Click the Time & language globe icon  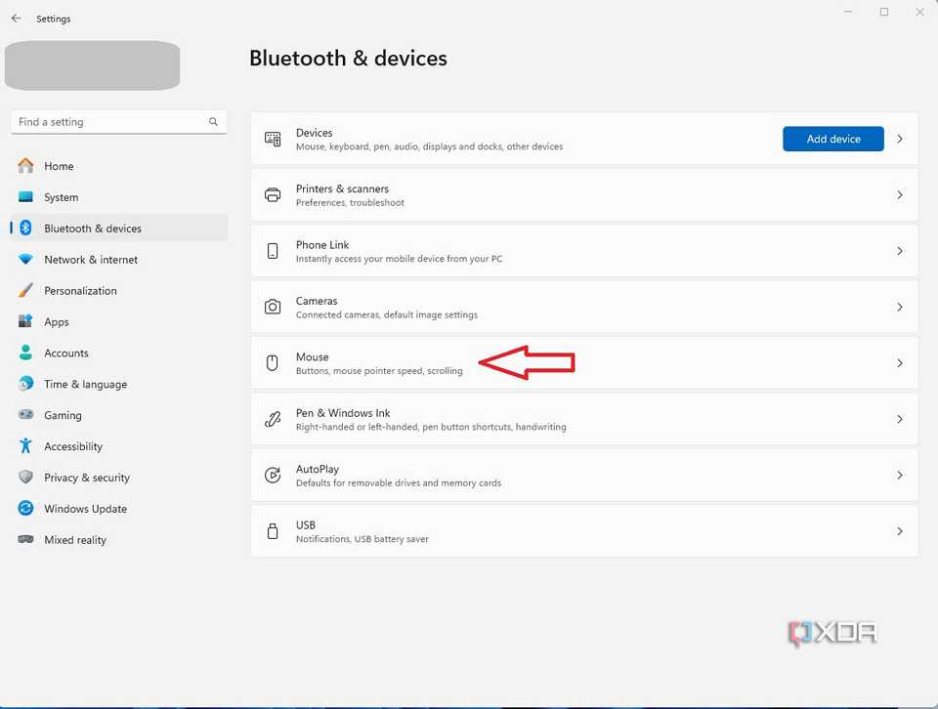tap(25, 384)
